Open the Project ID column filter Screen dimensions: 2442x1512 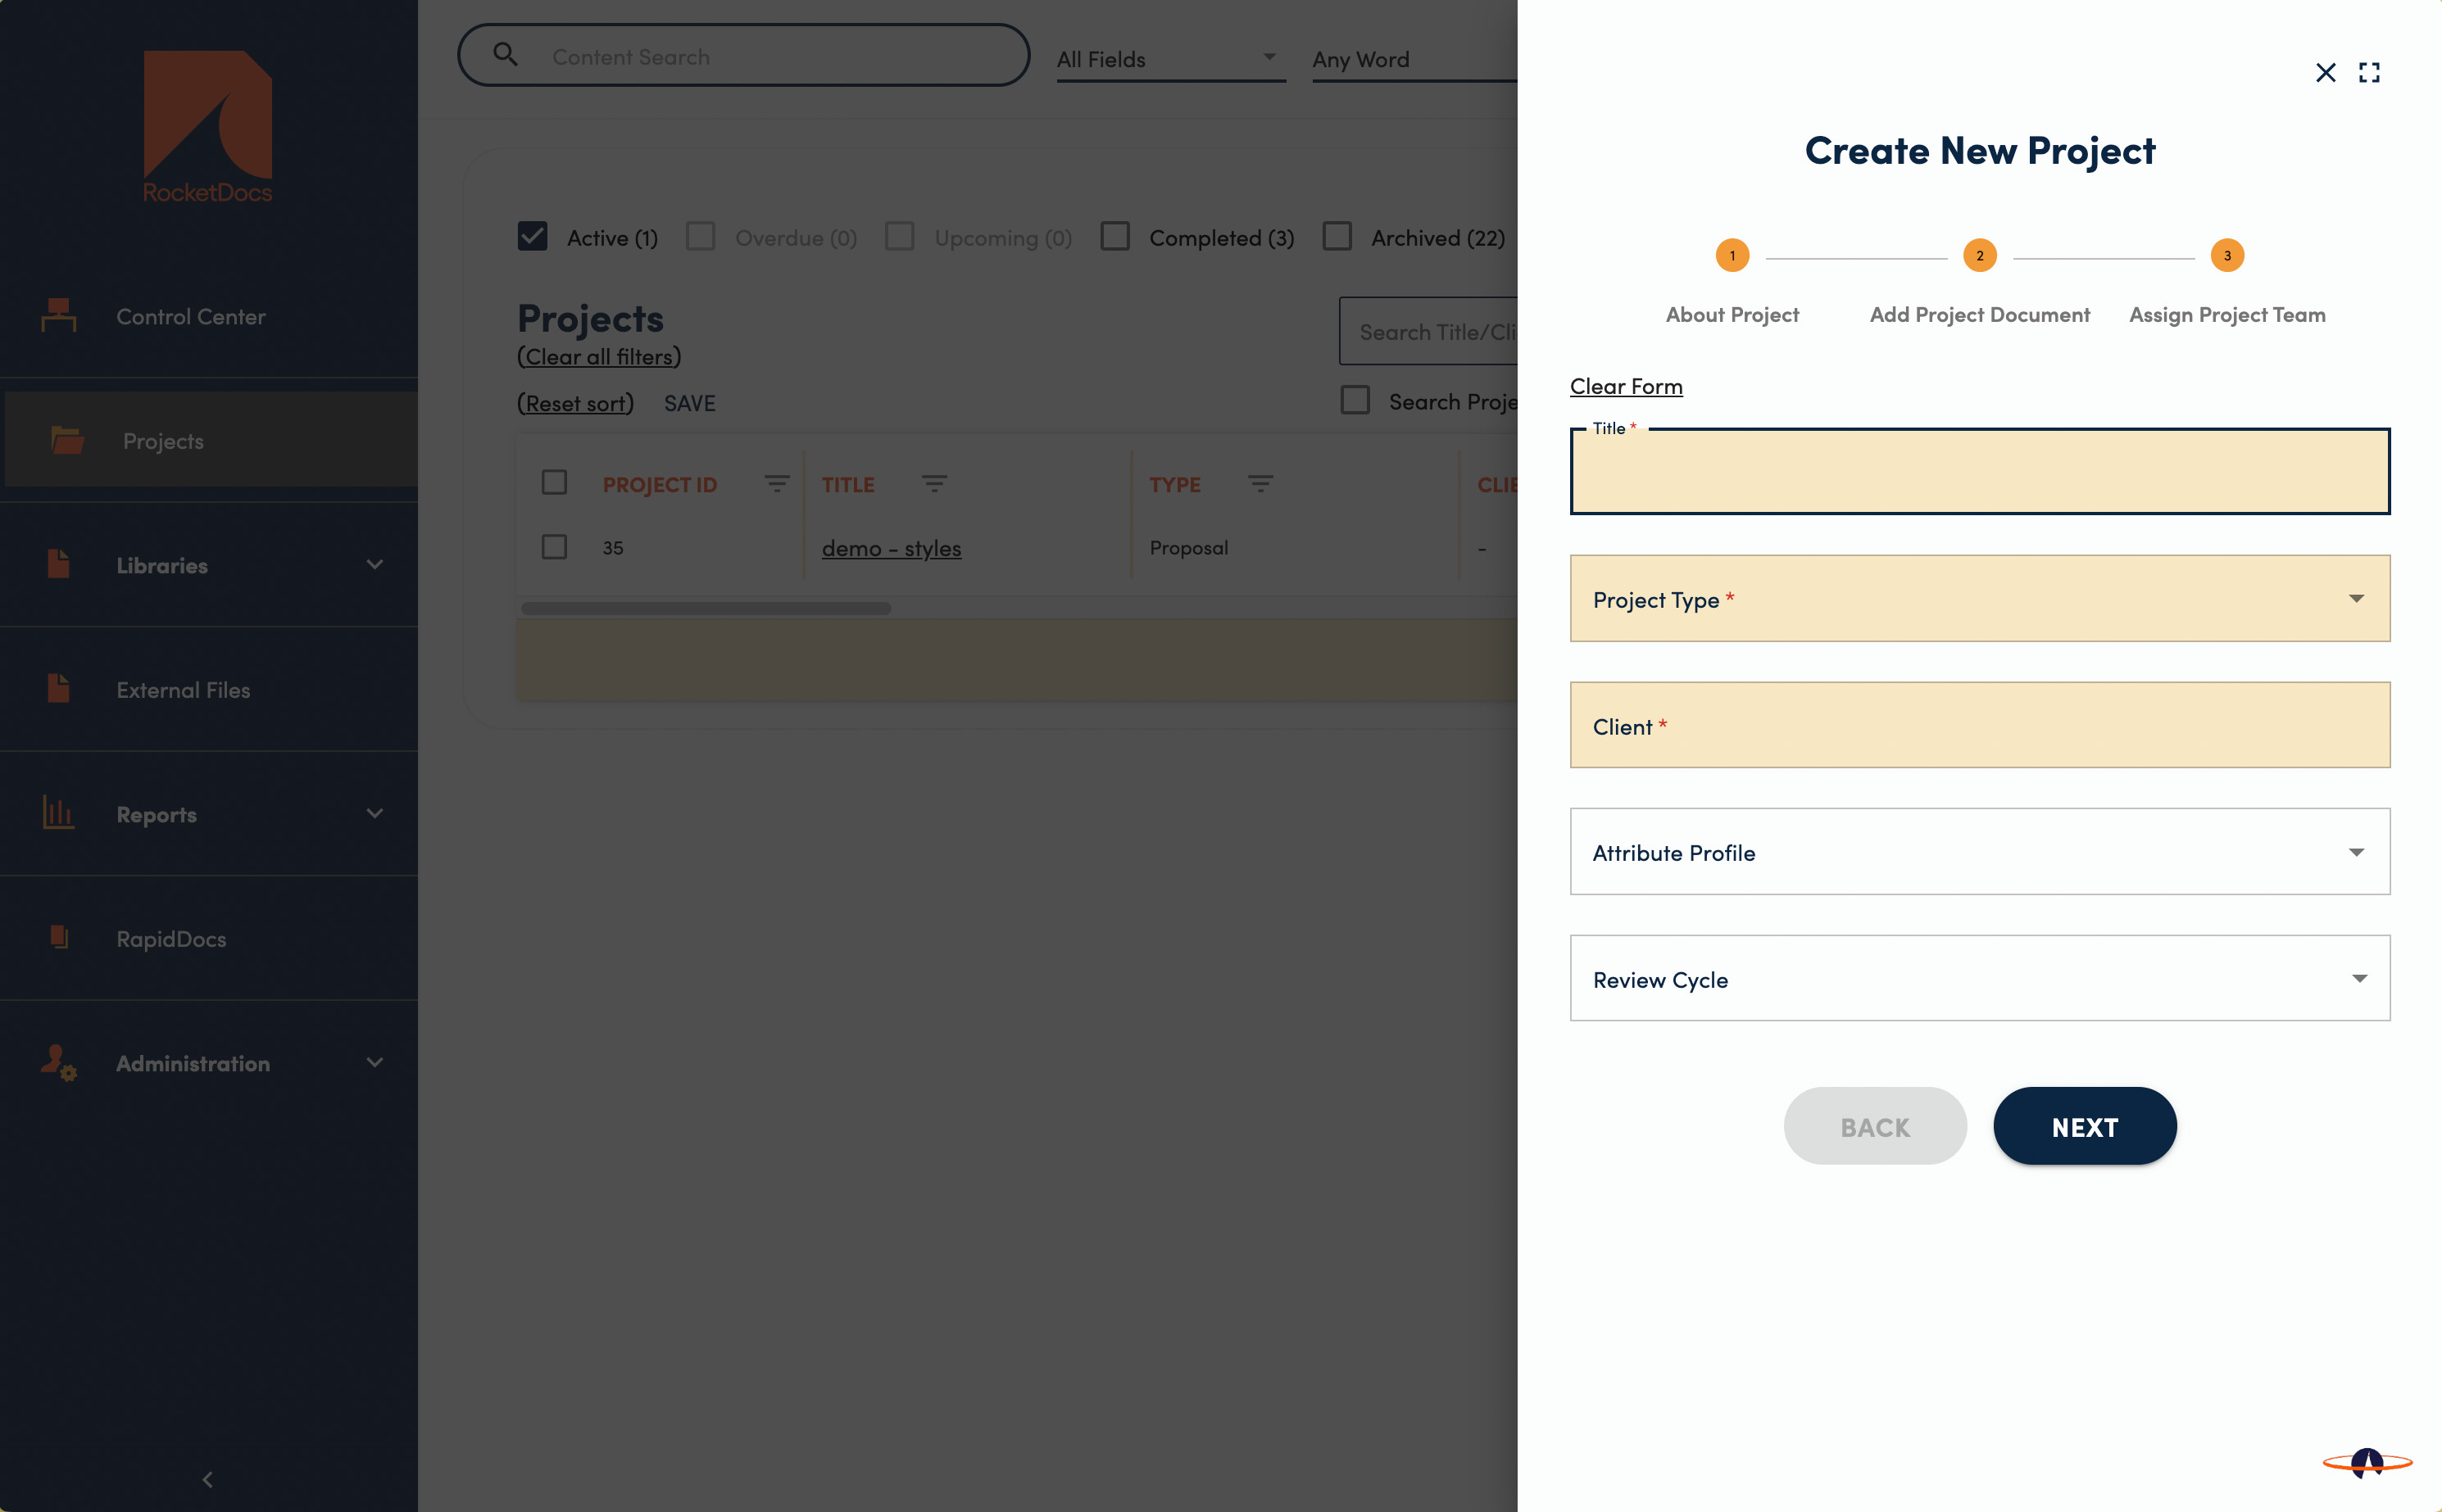tap(776, 484)
